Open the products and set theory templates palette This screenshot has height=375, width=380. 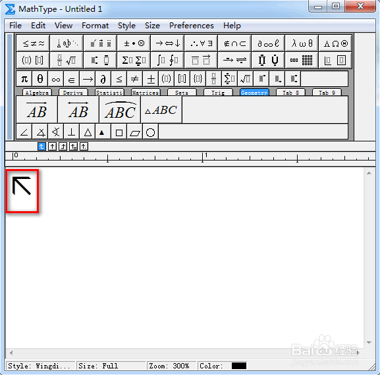[269, 60]
